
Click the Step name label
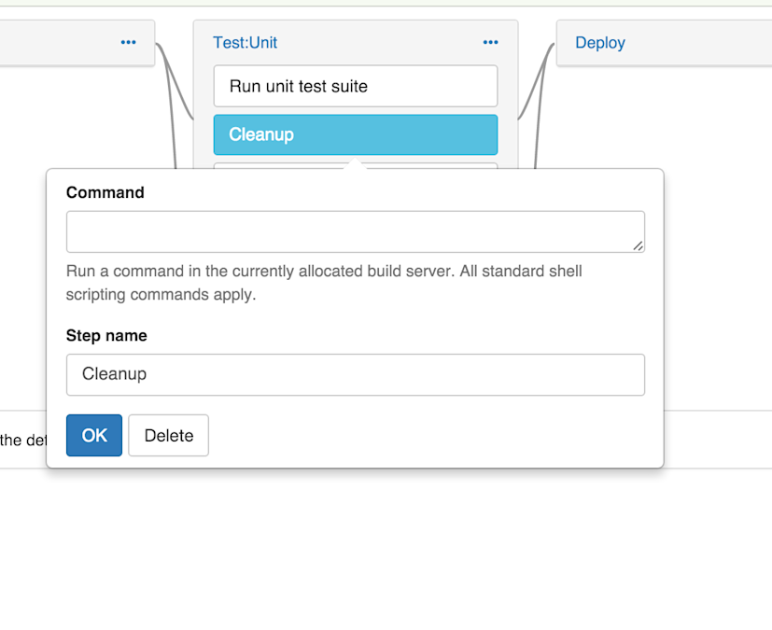(x=96, y=335)
